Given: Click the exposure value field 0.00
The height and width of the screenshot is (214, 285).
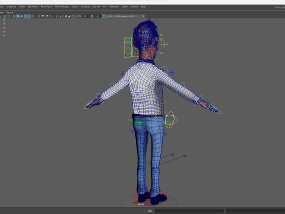Looking at the screenshot, I should coord(85,16).
